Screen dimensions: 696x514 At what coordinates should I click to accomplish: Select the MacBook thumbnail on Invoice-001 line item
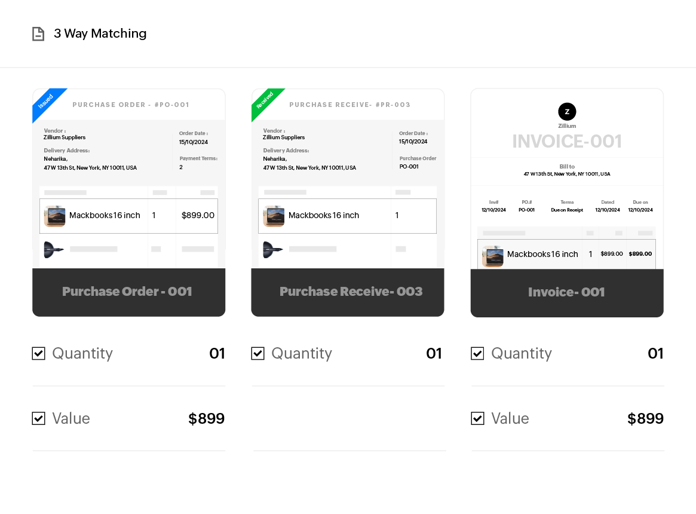click(x=493, y=254)
